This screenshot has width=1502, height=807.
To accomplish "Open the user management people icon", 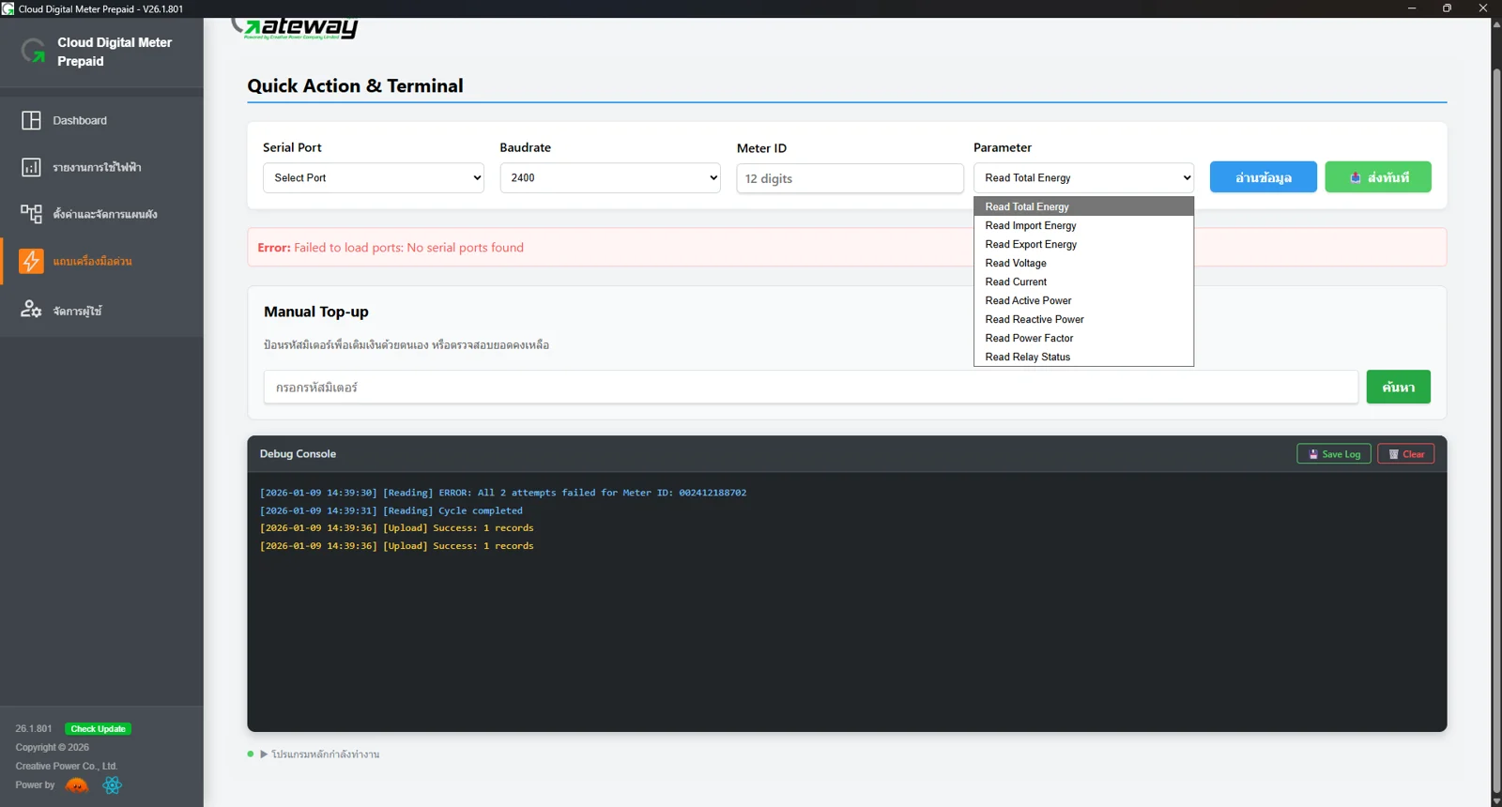I will coord(31,309).
